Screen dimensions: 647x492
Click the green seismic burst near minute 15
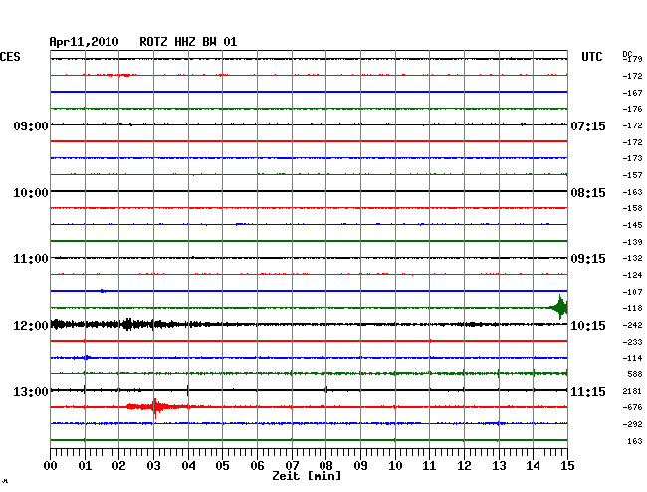tap(559, 307)
